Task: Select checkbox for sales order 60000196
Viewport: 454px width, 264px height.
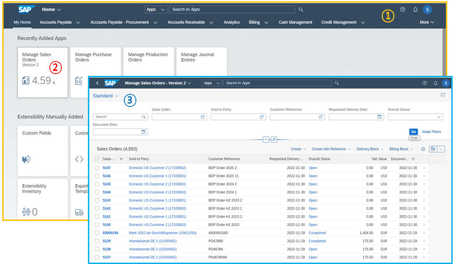Action: tap(97, 233)
